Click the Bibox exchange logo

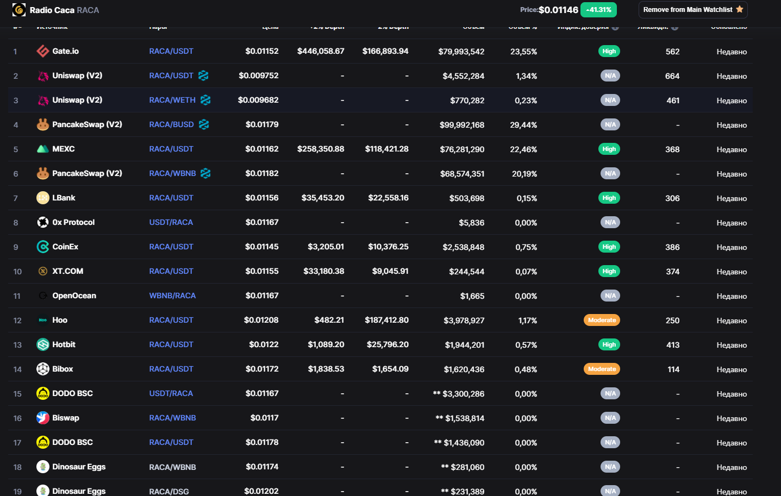tap(43, 369)
